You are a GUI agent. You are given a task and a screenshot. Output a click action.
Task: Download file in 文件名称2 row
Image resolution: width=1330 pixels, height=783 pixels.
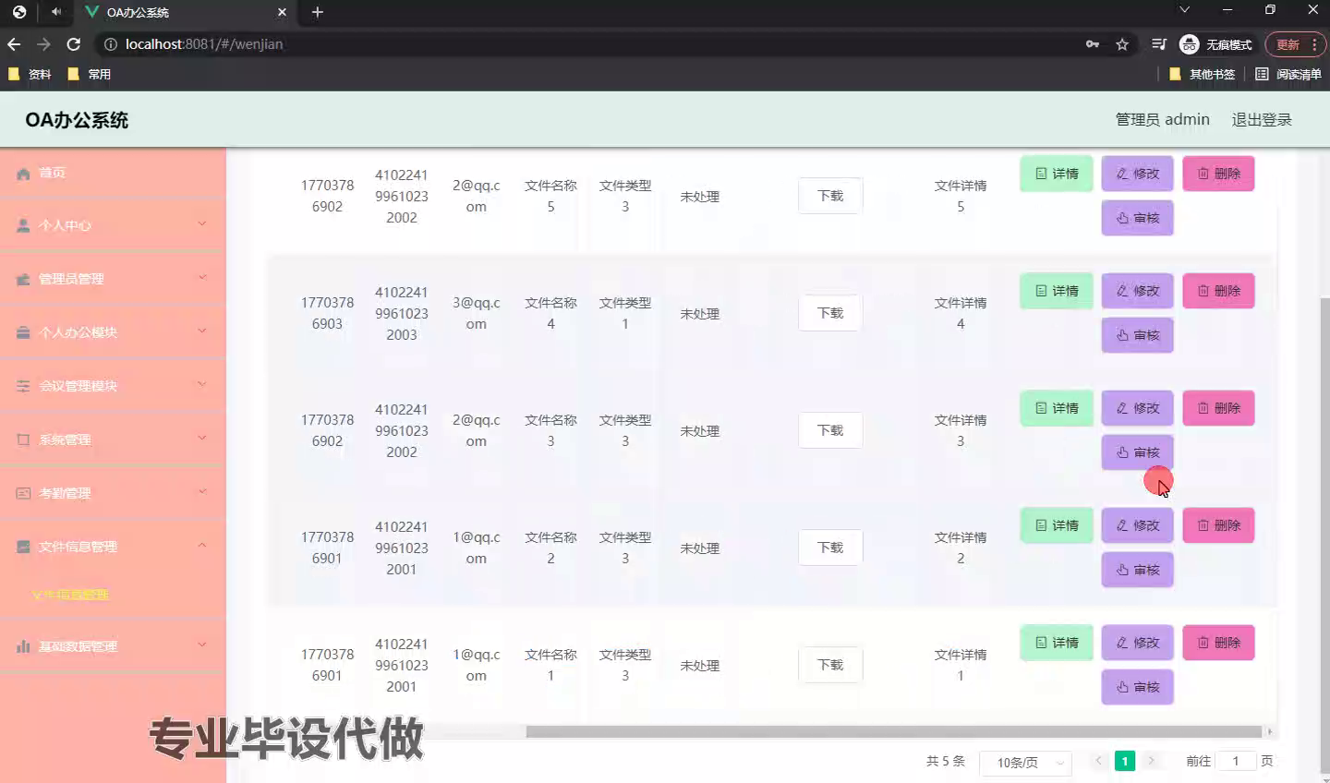point(830,548)
